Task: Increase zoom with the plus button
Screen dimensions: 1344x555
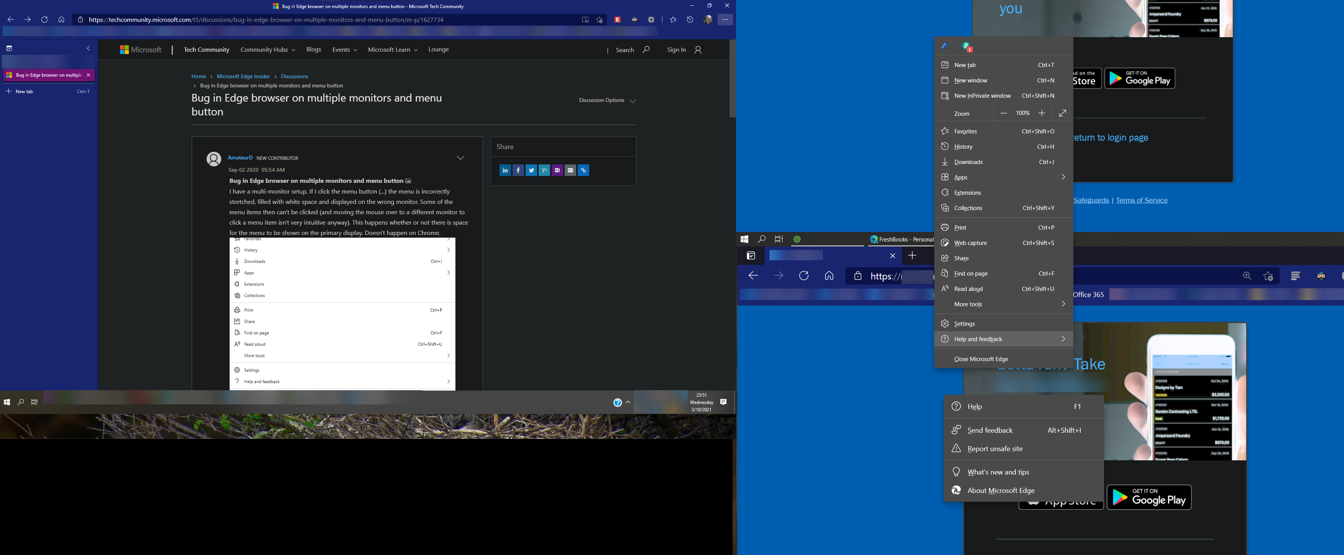Action: [x=1042, y=113]
